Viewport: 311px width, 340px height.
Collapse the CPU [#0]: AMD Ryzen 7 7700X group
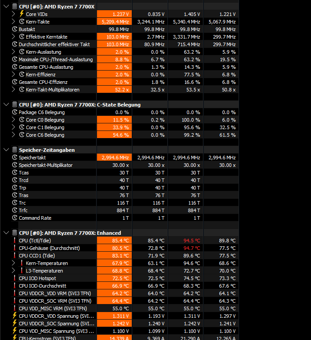pos(6,6)
